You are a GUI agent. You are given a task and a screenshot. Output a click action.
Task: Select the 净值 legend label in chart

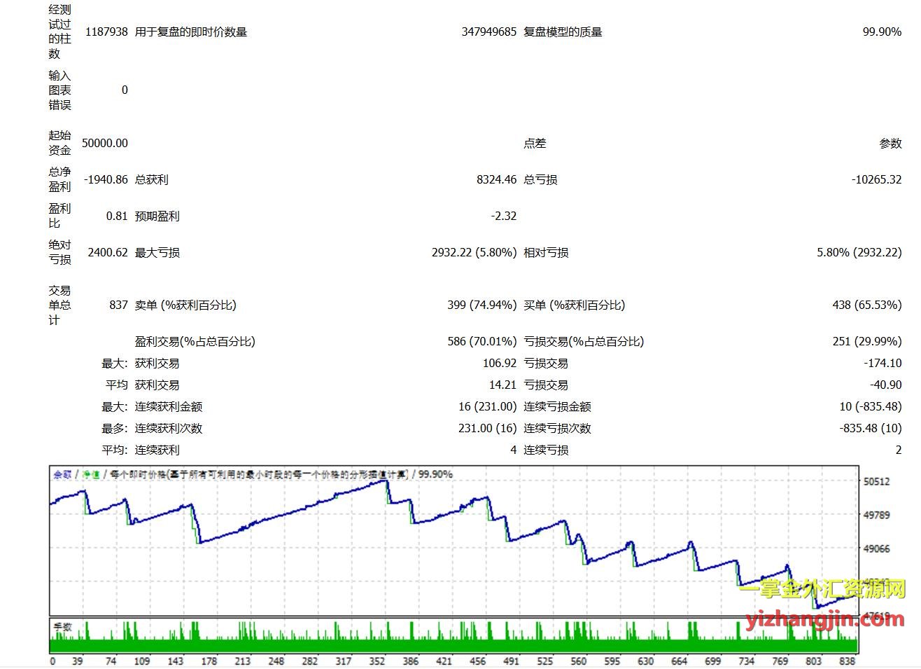91,475
